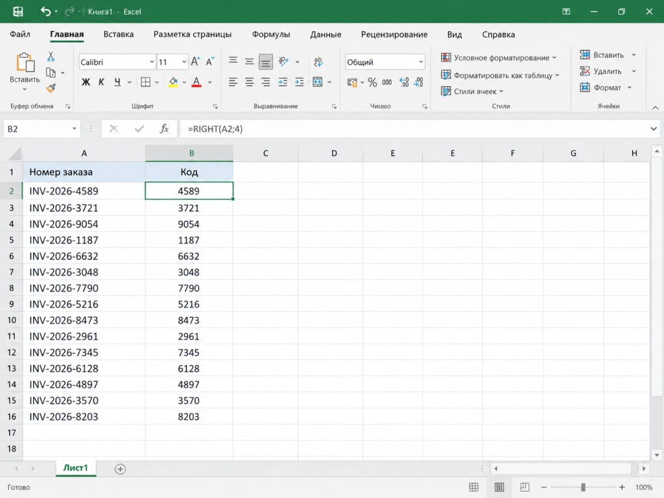Image resolution: width=664 pixels, height=498 pixels.
Task: Apply percent style format
Action: click(372, 82)
